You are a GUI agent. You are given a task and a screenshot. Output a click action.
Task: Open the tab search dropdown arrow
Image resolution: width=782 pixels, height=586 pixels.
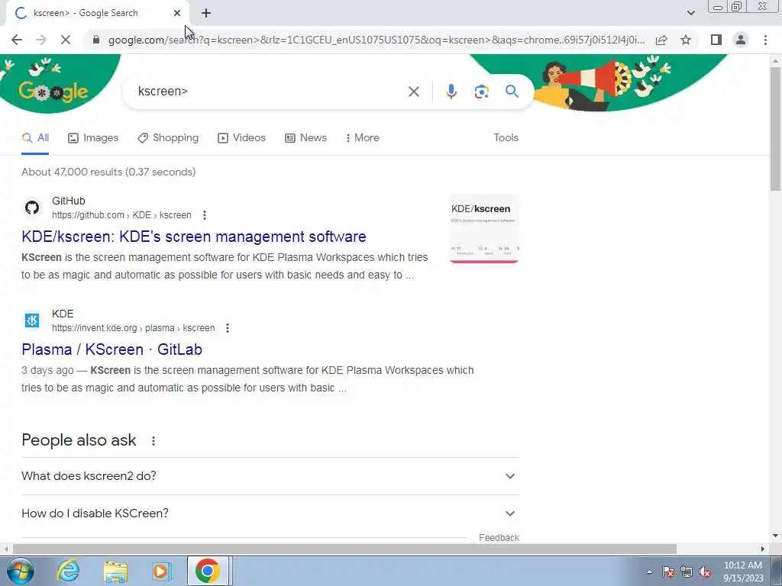[690, 13]
